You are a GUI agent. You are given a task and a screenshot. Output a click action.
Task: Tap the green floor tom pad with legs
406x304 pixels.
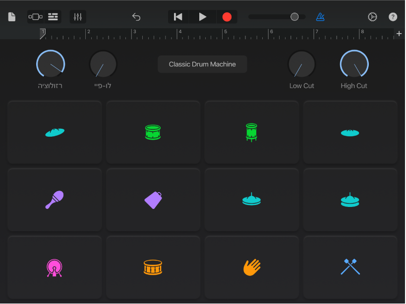[x=252, y=132]
